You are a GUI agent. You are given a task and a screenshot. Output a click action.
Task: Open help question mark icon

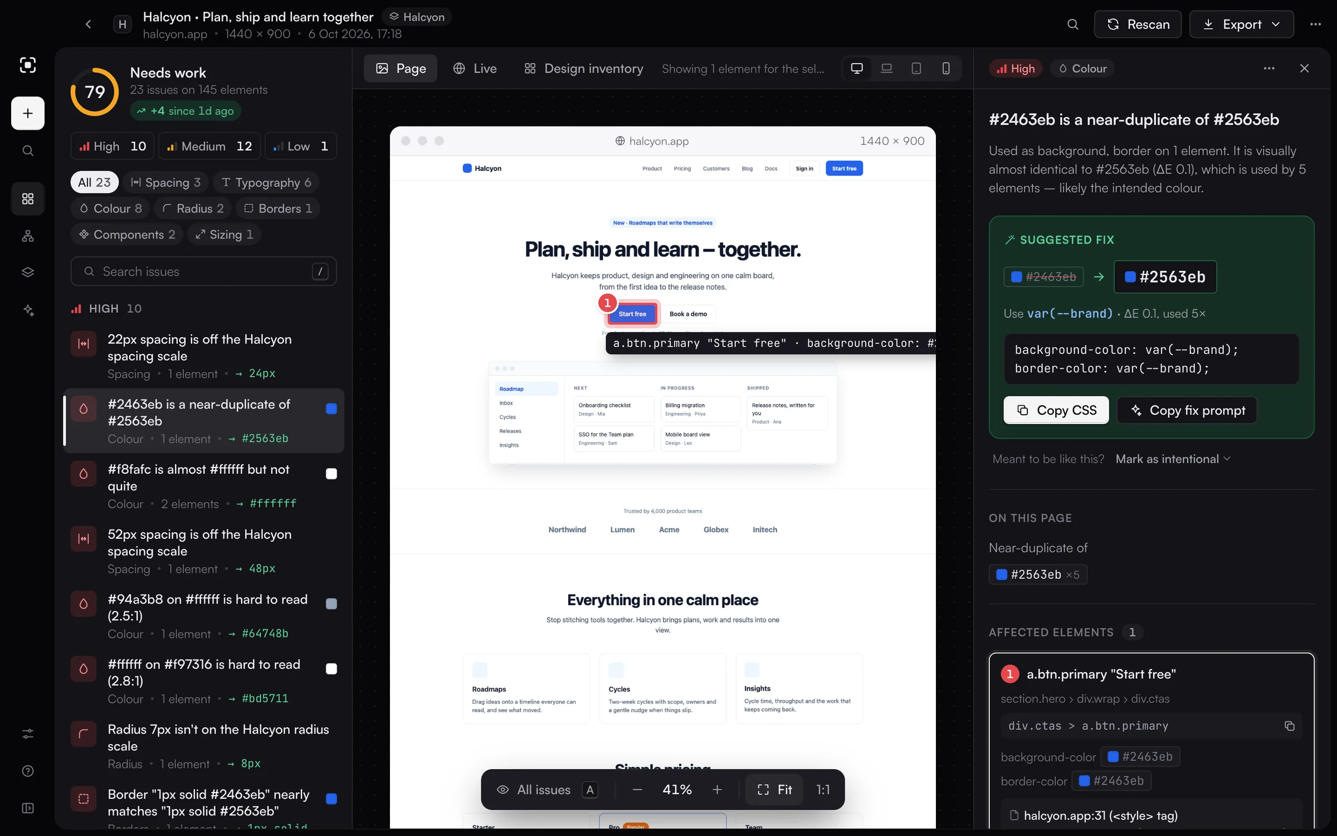27,771
